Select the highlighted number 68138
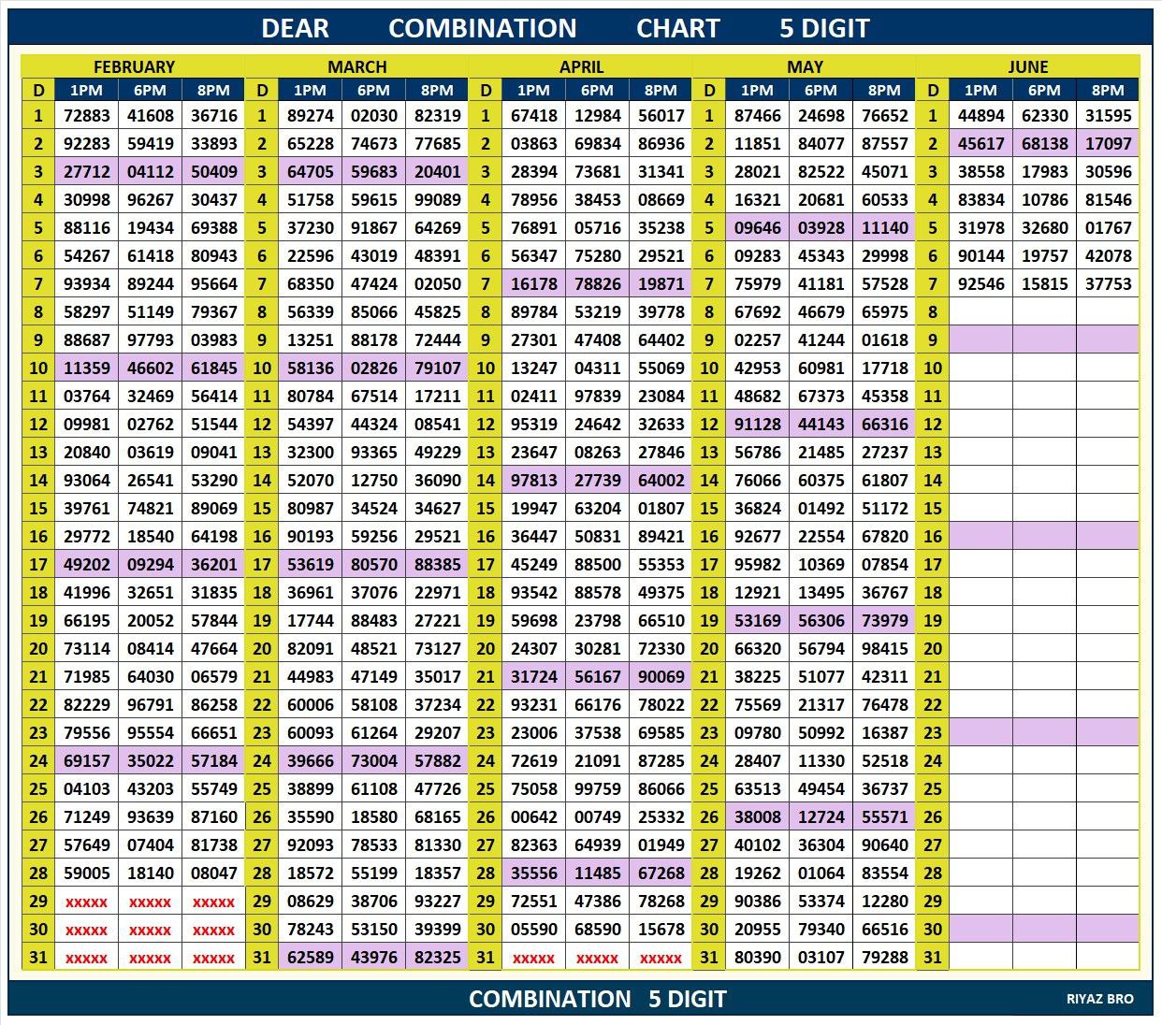This screenshot has width=1162, height=1025. click(x=1044, y=144)
